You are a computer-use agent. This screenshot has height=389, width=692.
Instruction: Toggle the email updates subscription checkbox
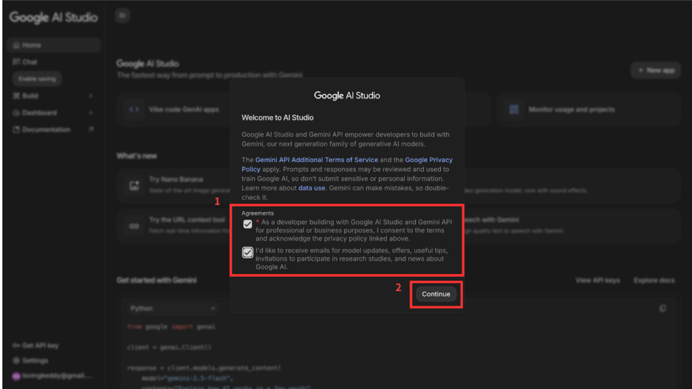247,253
